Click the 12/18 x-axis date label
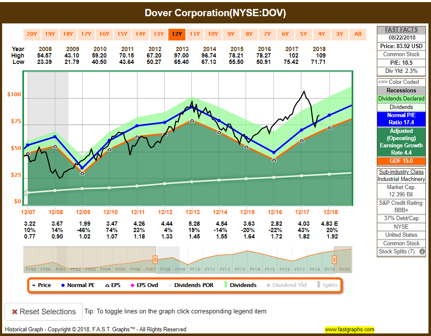The width and height of the screenshot is (431, 336). pos(330,212)
